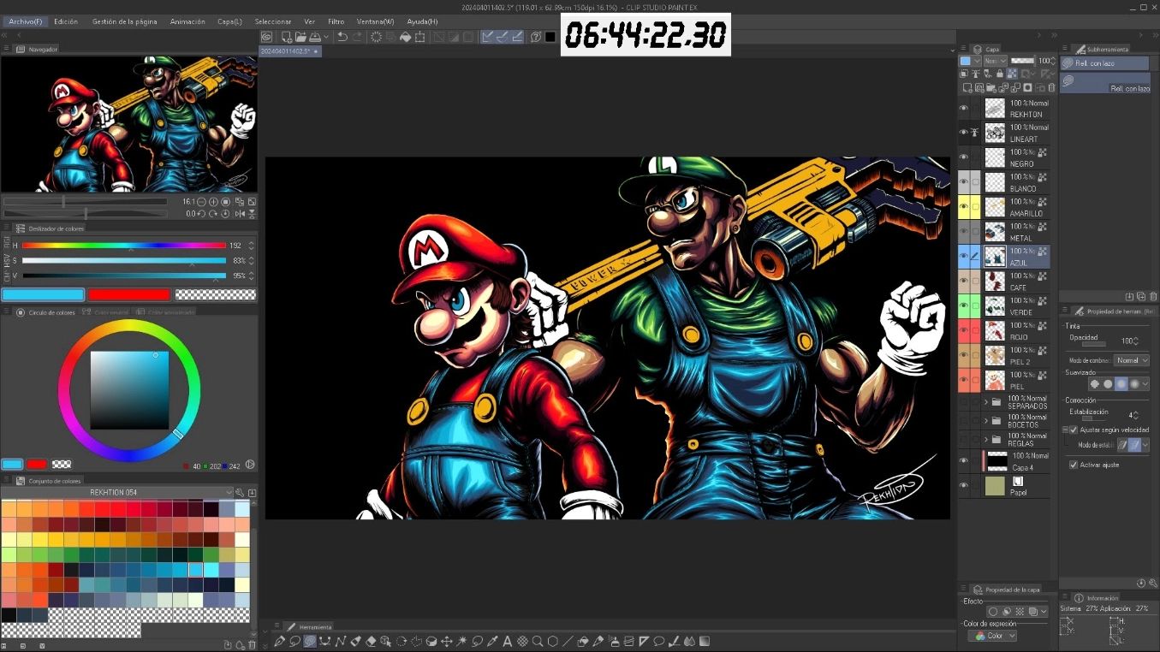Click the Navigator preview thumbnail

click(x=128, y=124)
